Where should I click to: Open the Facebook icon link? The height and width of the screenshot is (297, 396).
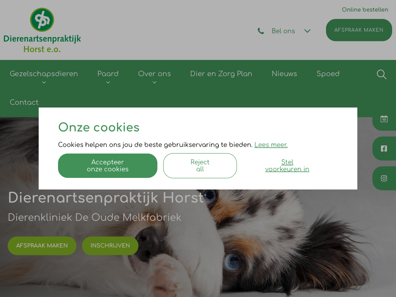pos(384,148)
